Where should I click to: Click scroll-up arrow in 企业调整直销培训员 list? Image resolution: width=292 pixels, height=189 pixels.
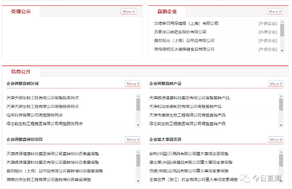click(x=138, y=152)
